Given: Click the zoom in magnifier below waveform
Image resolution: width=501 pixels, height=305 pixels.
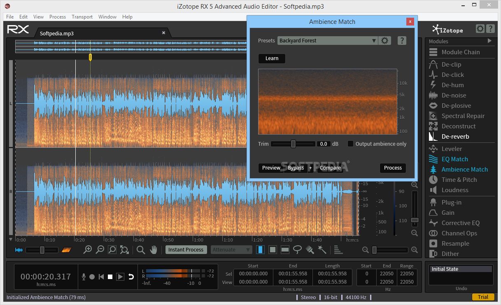Looking at the screenshot, I should 88,249.
